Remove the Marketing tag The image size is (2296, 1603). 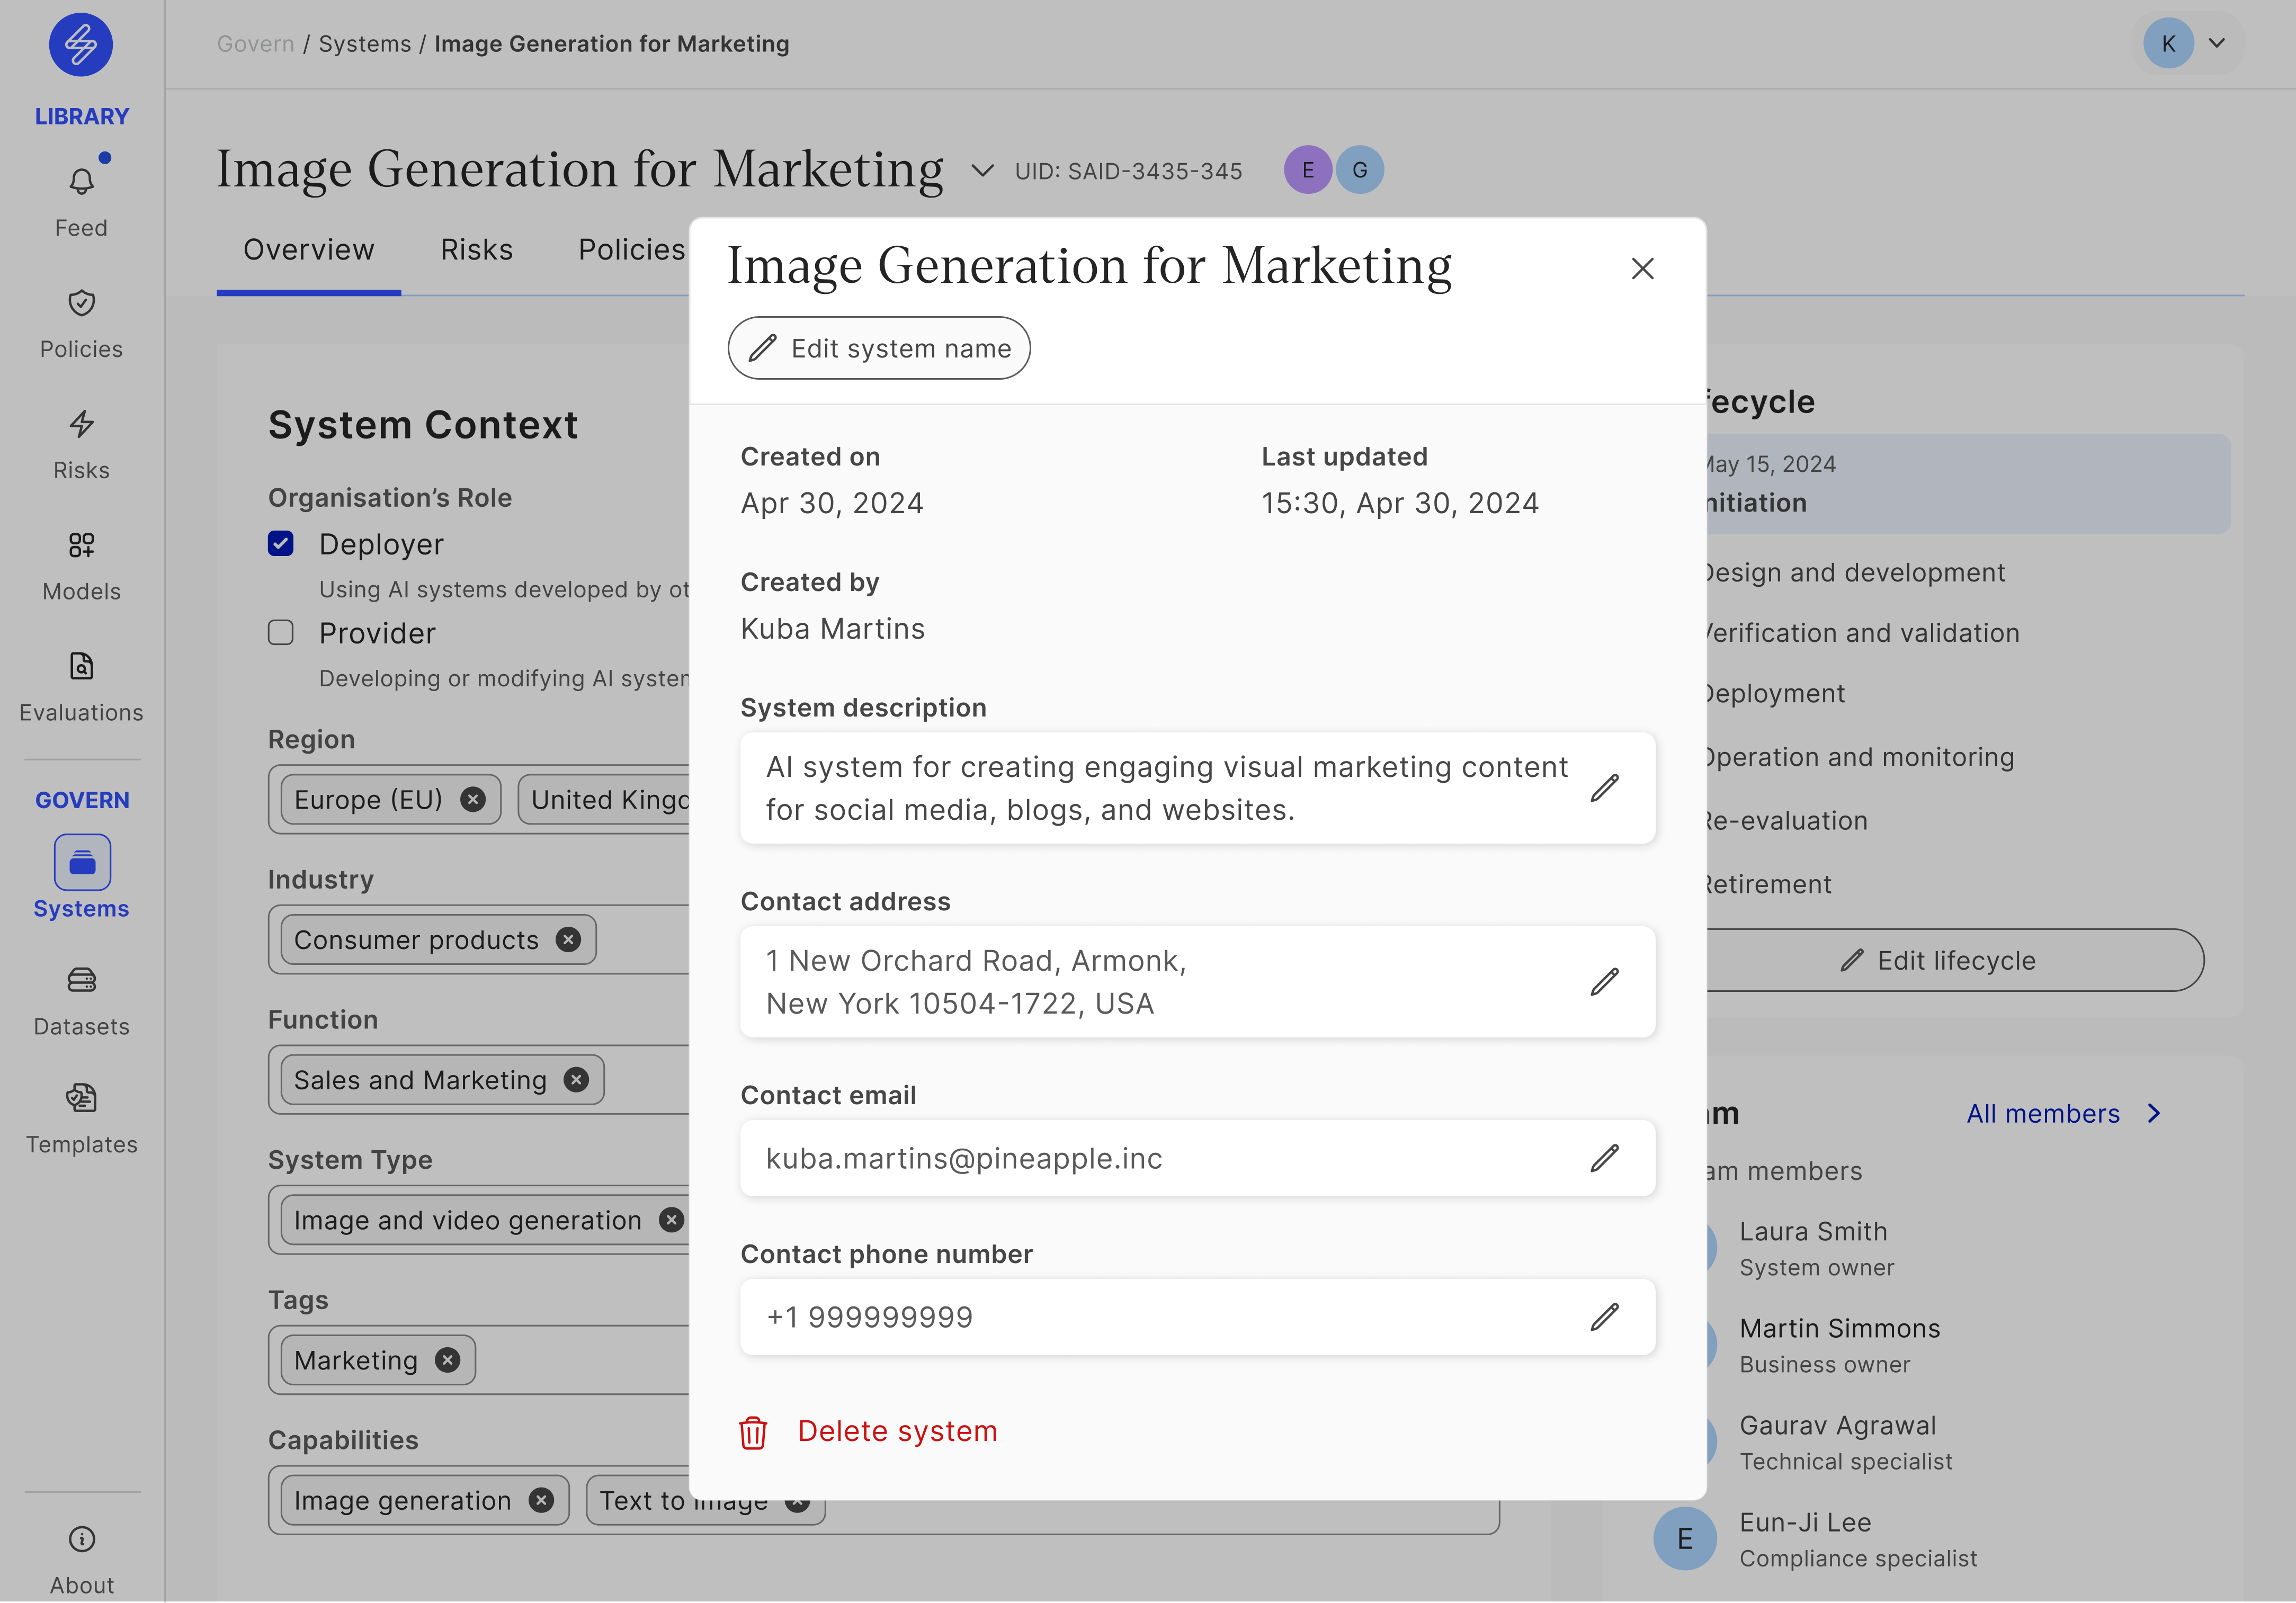(448, 1360)
